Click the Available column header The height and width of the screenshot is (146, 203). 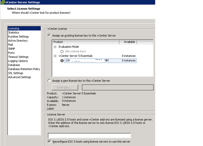pos(128,42)
